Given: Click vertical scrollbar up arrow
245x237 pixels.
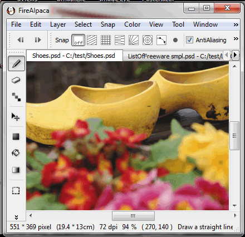Looking at the screenshot, I should coord(234,66).
